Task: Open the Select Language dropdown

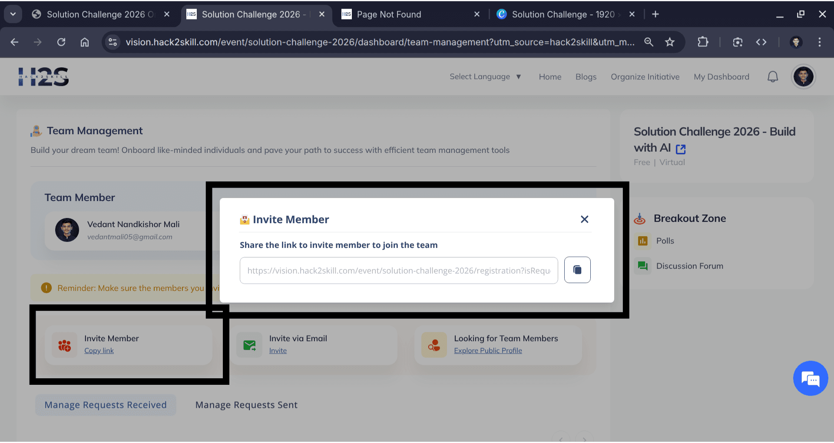Action: (485, 76)
